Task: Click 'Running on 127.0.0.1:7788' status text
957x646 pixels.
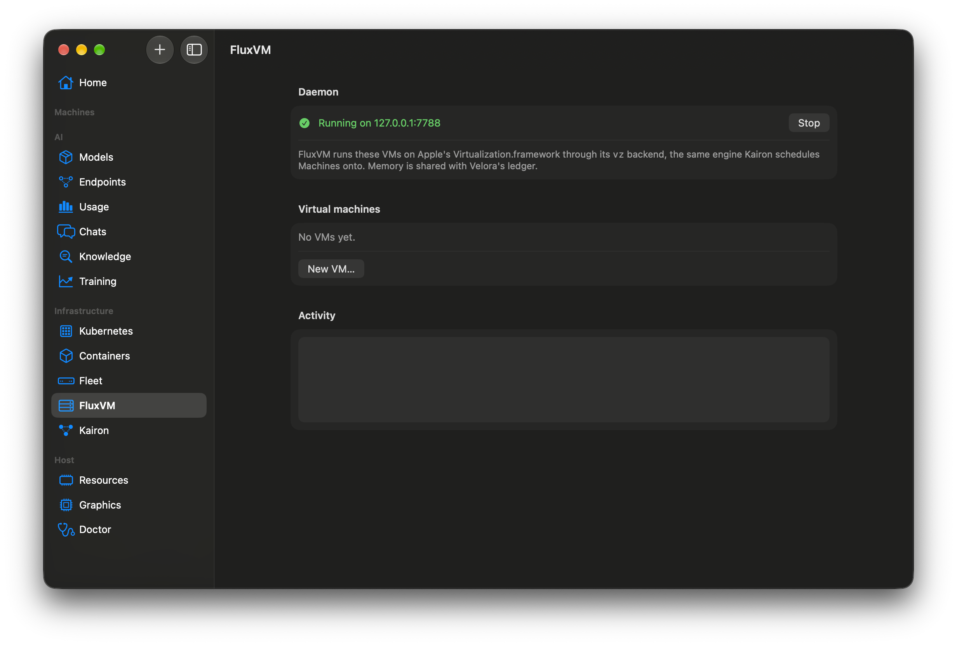Action: click(379, 123)
